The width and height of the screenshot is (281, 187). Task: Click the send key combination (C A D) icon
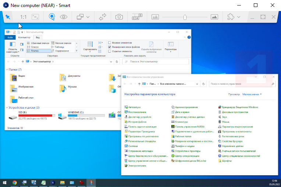pos(137,17)
